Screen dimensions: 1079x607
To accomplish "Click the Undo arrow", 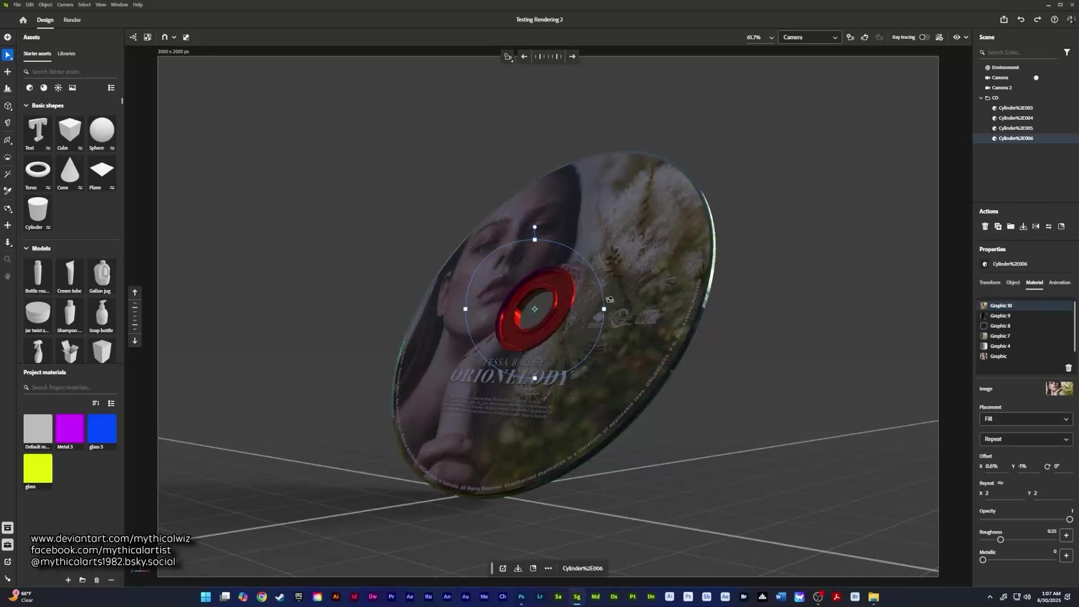I will tap(1021, 20).
